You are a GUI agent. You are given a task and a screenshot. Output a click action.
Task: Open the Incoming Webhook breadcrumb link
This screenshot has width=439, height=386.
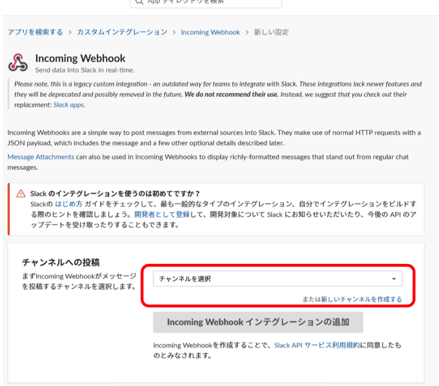210,32
